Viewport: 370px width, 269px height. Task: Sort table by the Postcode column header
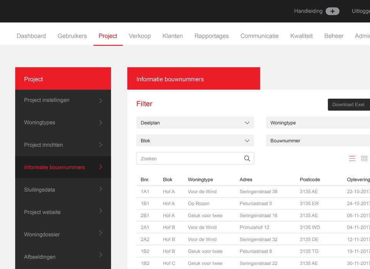tap(310, 179)
